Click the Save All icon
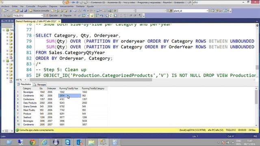 tap(26, 11)
